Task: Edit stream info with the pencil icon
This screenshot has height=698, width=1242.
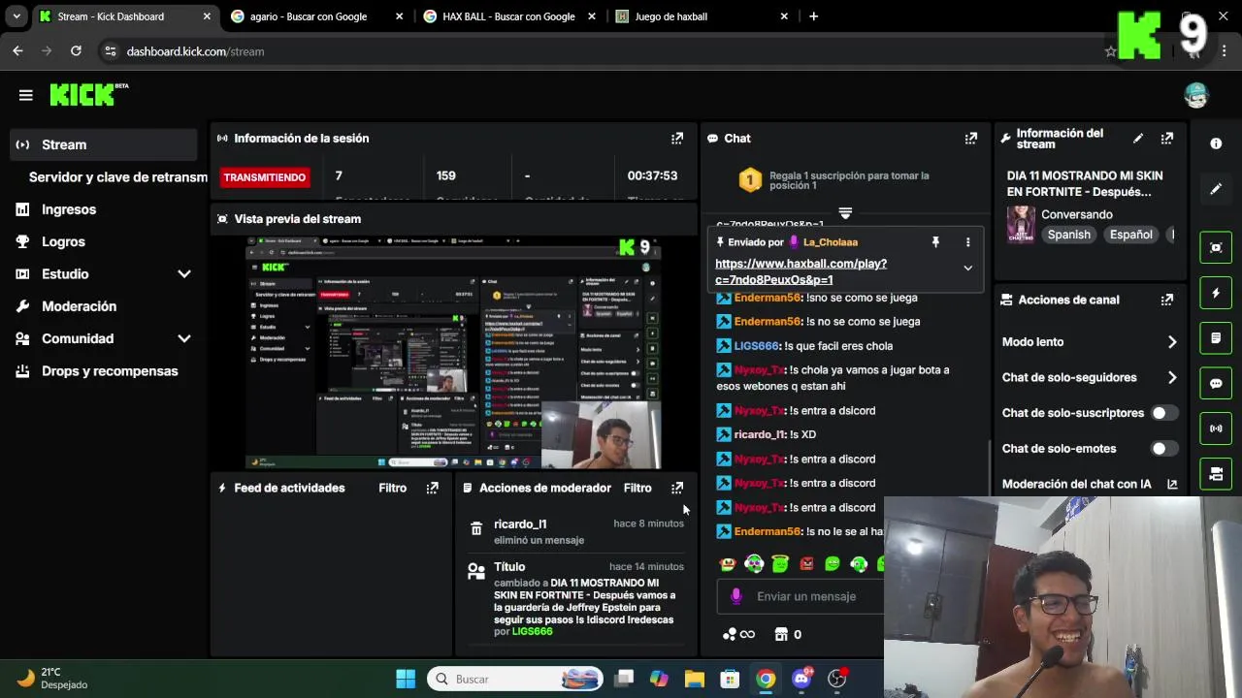Action: pyautogui.click(x=1138, y=139)
